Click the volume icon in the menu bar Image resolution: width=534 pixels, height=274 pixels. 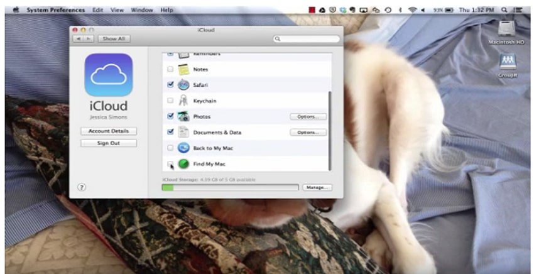pyautogui.click(x=423, y=10)
